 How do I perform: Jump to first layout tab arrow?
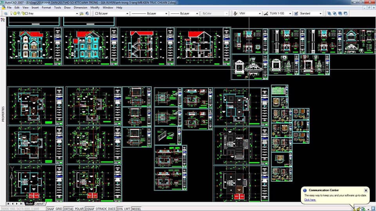click(8, 204)
